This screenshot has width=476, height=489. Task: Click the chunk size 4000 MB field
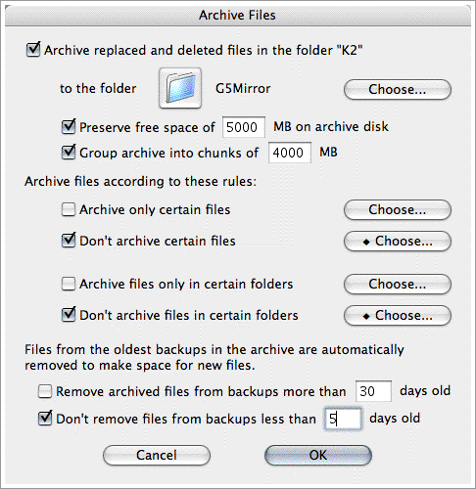290,153
